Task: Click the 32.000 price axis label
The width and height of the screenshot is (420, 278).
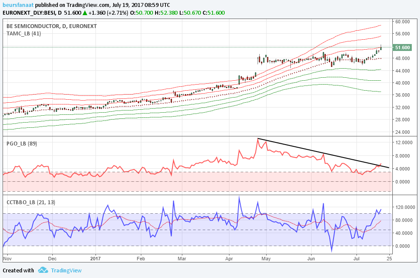Action: [402, 107]
